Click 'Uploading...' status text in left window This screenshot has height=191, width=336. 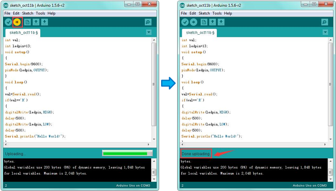[15, 154]
